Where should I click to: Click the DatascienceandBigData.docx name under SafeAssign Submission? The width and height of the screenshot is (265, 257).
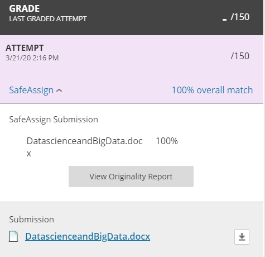84,147
